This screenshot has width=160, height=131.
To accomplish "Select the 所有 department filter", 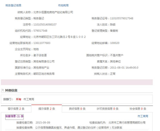I will 19,99.
